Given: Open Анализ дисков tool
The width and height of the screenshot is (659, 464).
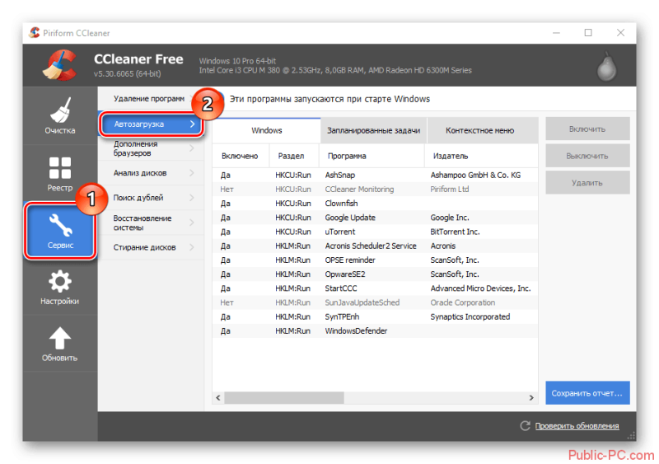Looking at the screenshot, I should [152, 173].
